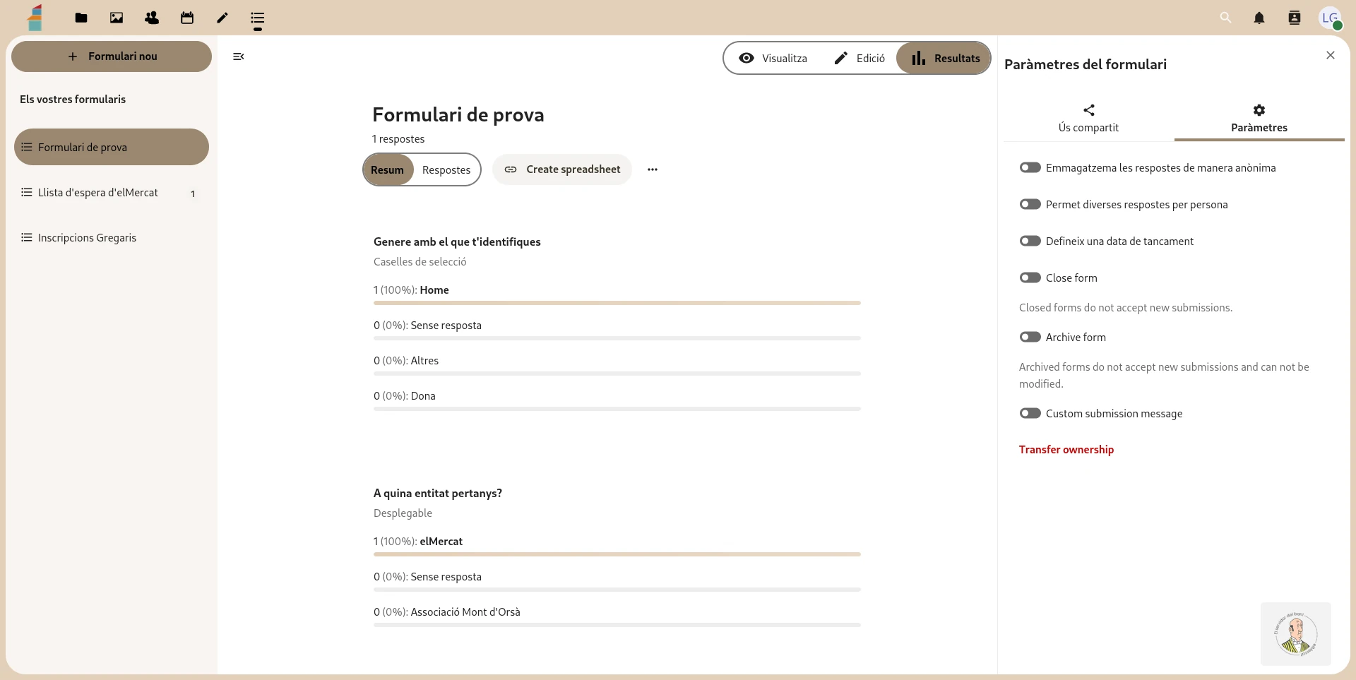
Task: Open the contacts menu in the header
Action: [x=1294, y=18]
